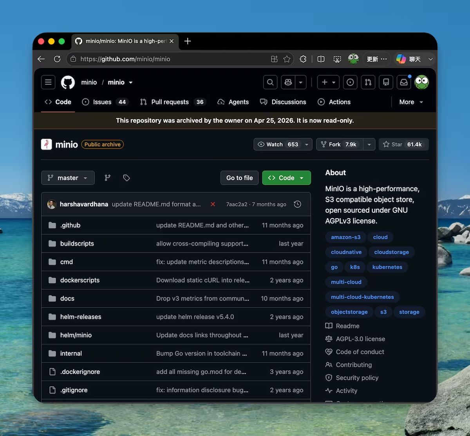Open the Security policy link
Image resolution: width=470 pixels, height=436 pixels.
(x=352, y=378)
